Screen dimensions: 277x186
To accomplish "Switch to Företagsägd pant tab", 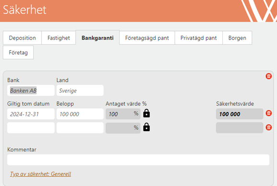I will (x=147, y=38).
